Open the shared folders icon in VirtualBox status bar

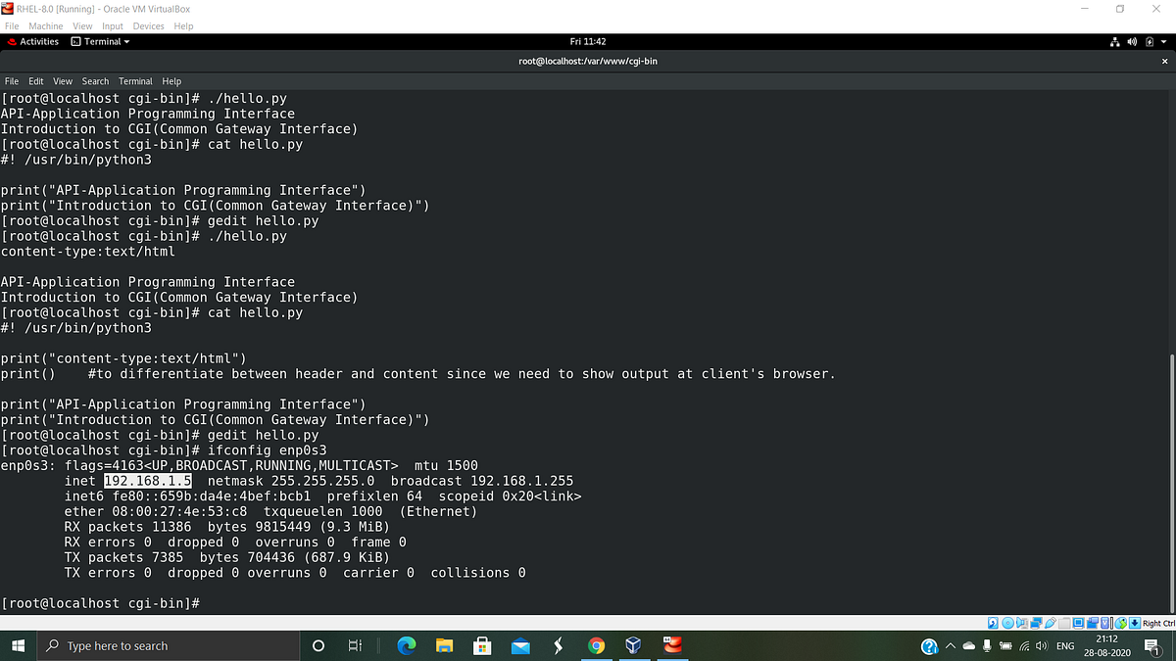pos(1063,623)
